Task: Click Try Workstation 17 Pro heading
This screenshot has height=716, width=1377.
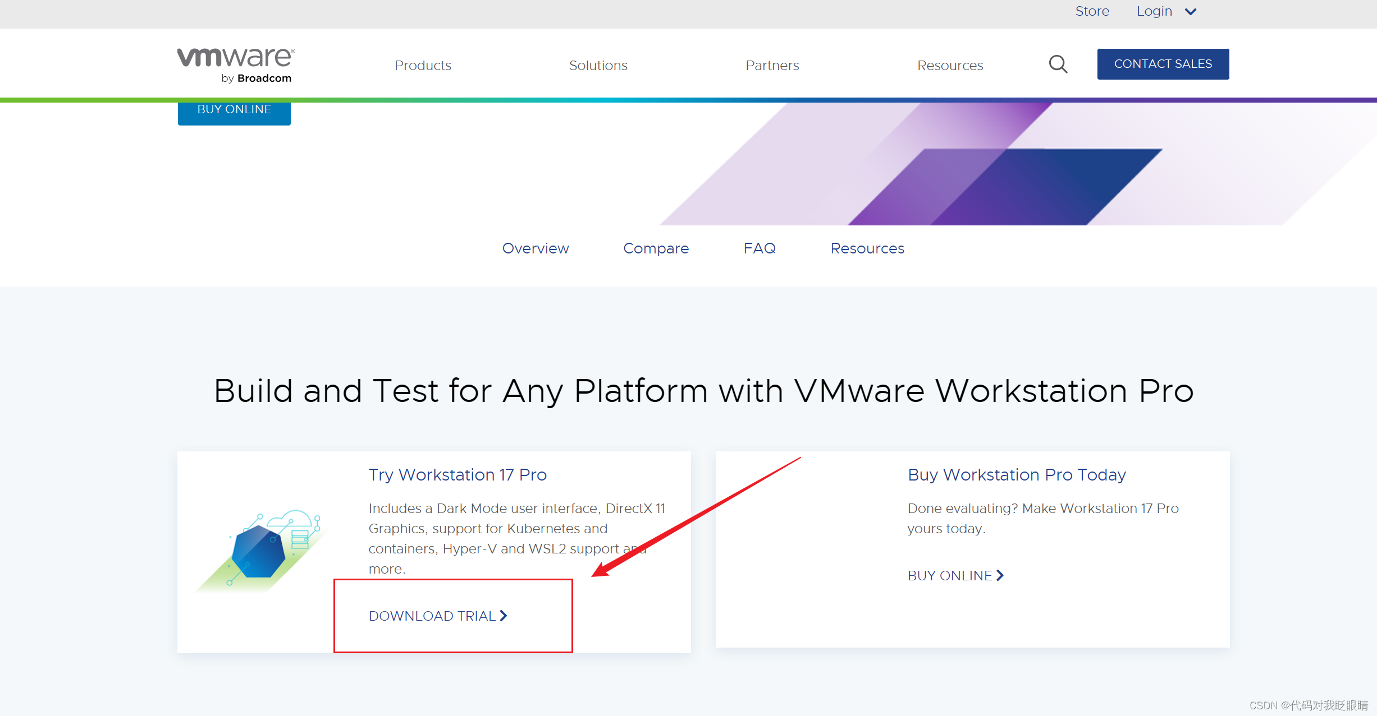Action: [458, 475]
